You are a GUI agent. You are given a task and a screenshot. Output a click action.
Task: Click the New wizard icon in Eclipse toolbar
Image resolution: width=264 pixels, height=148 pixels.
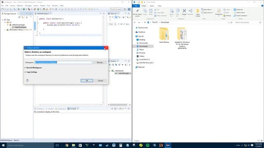coord(2,9)
